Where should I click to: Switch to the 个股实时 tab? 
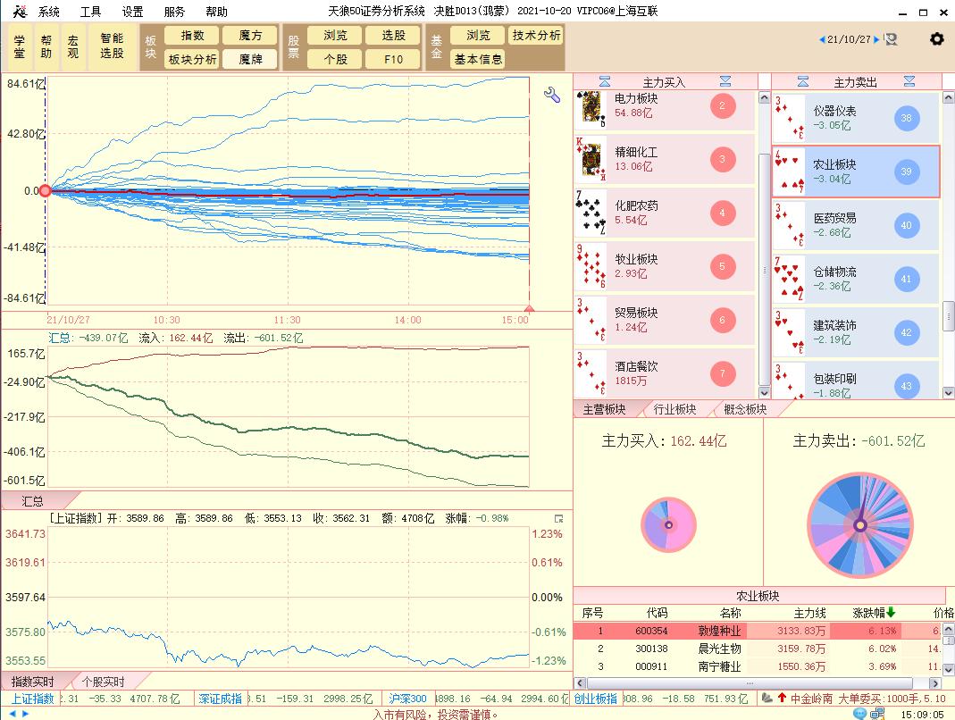click(103, 682)
